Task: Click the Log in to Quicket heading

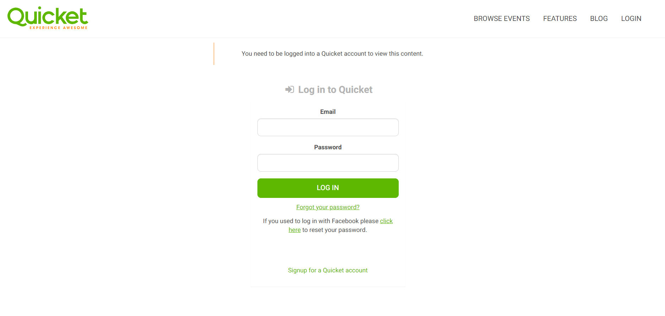Action: [335, 90]
